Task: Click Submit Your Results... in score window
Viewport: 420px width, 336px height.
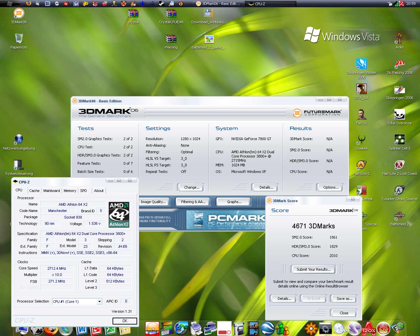Action: tap(313, 269)
